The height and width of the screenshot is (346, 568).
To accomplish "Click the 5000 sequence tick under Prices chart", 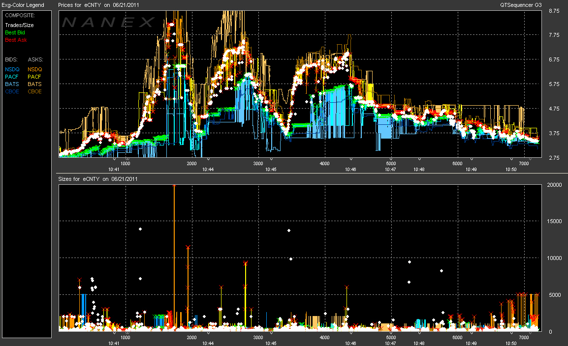I will coord(390,163).
